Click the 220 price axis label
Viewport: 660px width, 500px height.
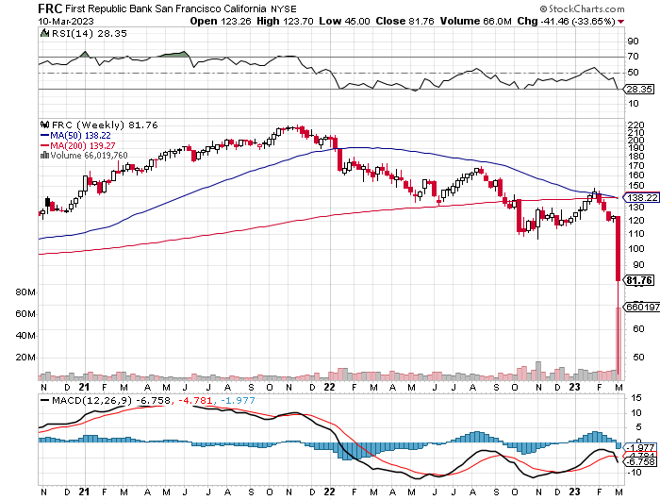pyautogui.click(x=635, y=125)
